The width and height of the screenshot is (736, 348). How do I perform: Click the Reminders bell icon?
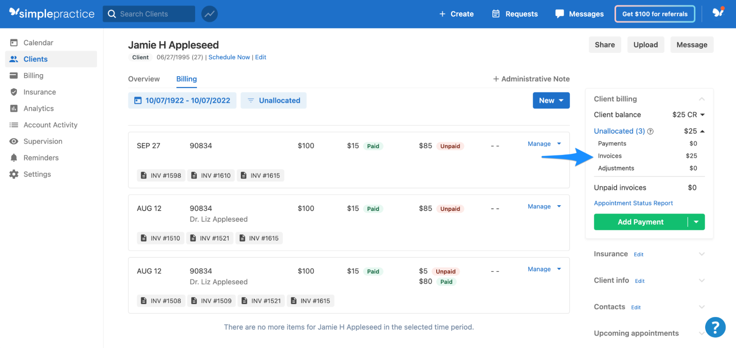click(14, 158)
